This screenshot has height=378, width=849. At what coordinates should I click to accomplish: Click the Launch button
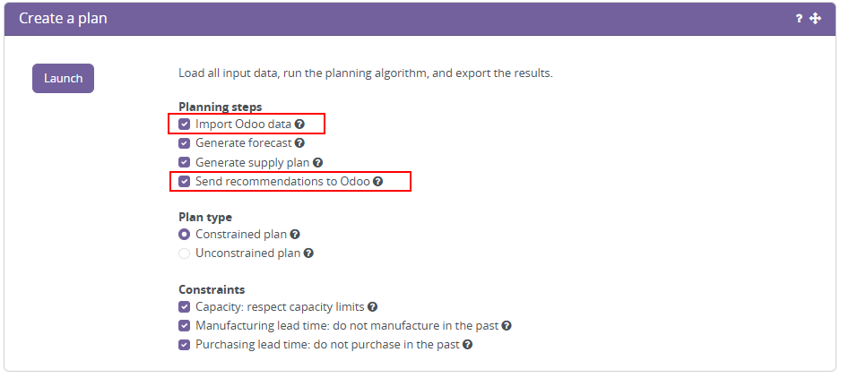point(63,78)
